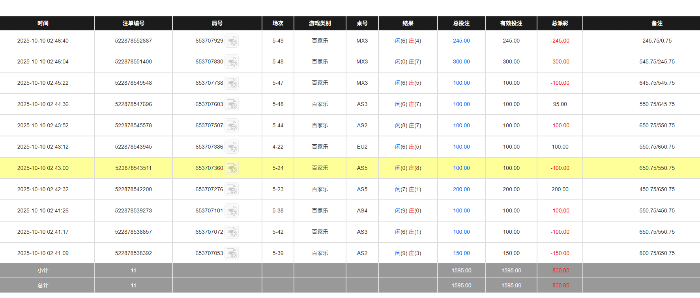Image resolution: width=700 pixels, height=298 pixels.
Task: Open replay icon for round 653707101
Action: click(x=232, y=211)
